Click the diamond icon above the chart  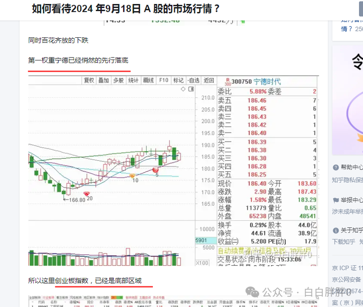pyautogui.click(x=183, y=89)
